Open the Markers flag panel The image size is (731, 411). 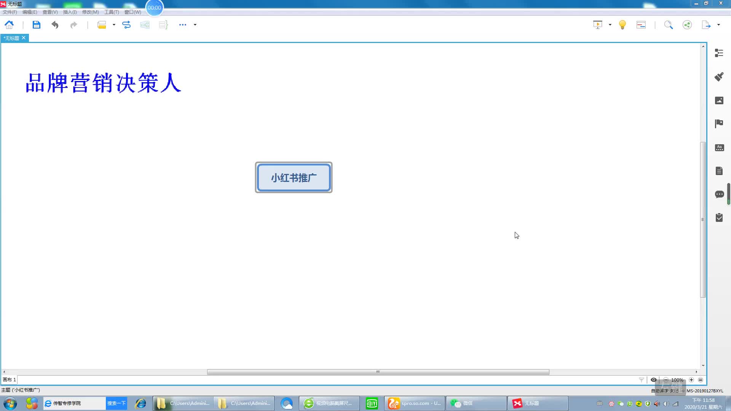[719, 124]
